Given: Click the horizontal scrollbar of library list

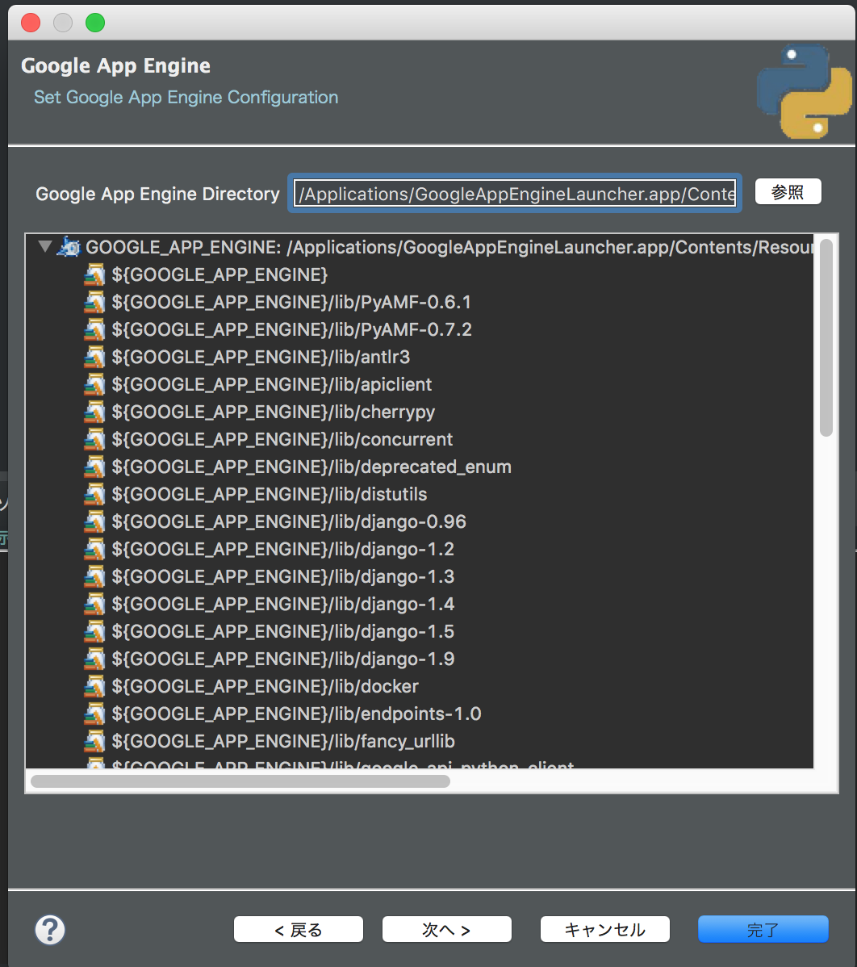Looking at the screenshot, I should point(240,781).
